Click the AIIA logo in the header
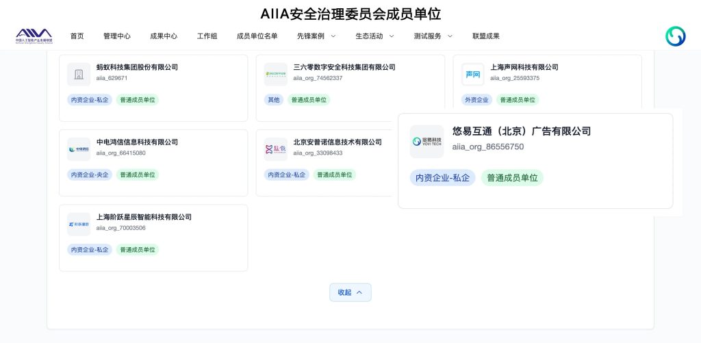The height and width of the screenshot is (343, 701). [x=34, y=36]
